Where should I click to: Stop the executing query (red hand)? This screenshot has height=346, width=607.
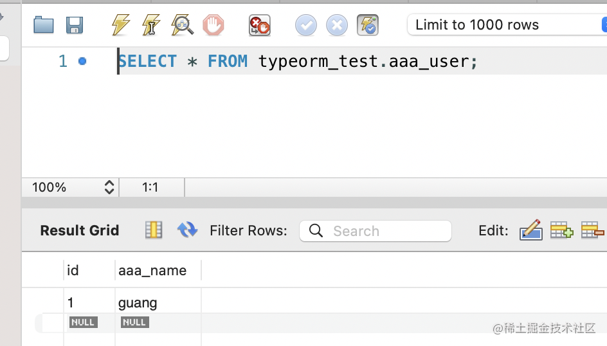213,26
